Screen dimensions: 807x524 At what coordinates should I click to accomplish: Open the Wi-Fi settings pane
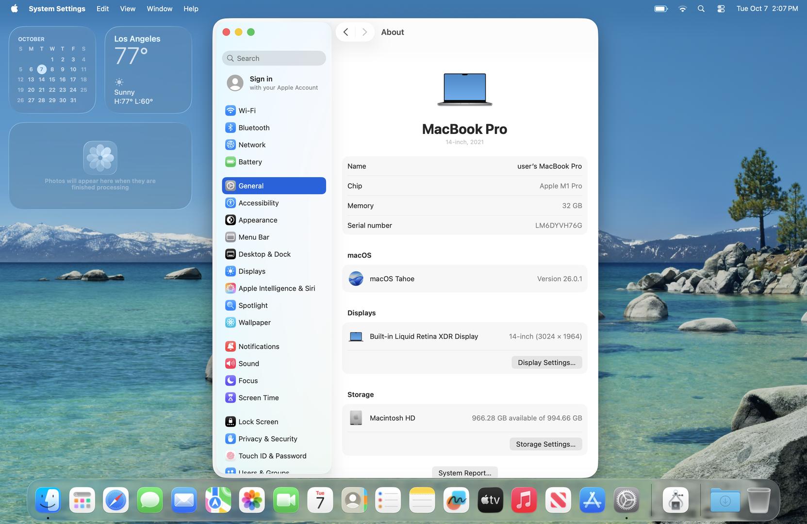[x=247, y=111]
